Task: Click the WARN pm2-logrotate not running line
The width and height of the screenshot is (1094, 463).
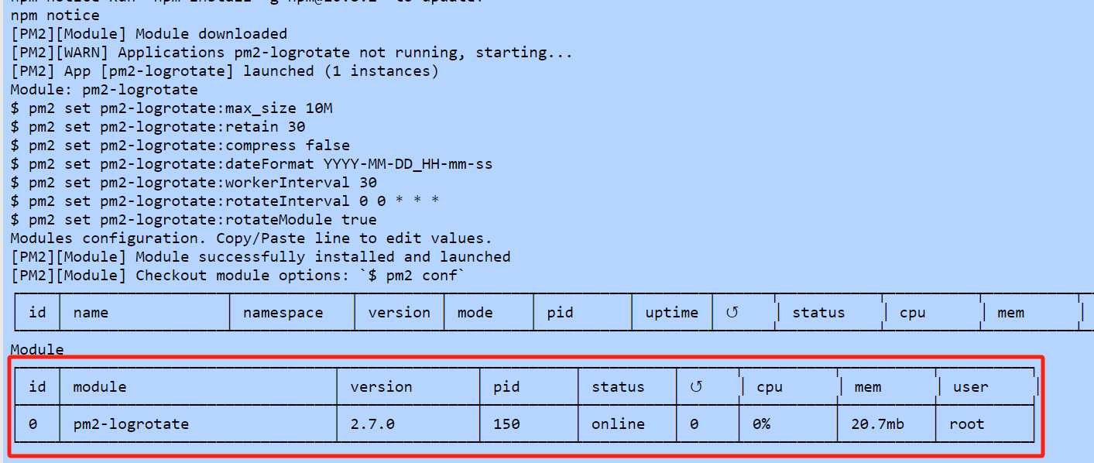Action: (292, 53)
